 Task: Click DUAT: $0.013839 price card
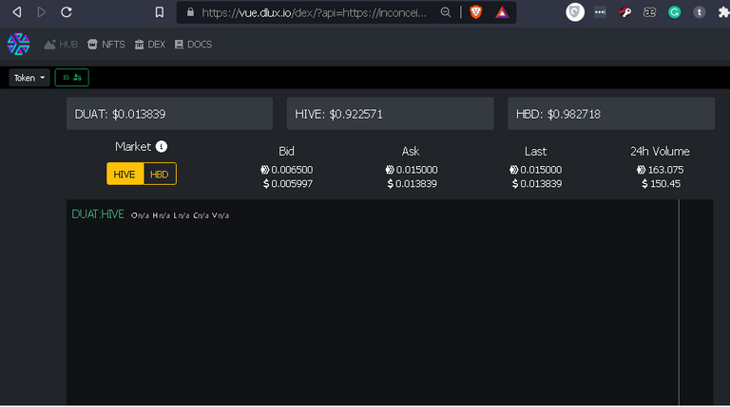click(169, 114)
